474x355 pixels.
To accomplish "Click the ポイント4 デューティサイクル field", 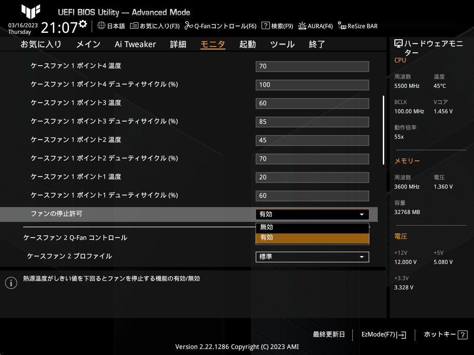I will pos(312,85).
